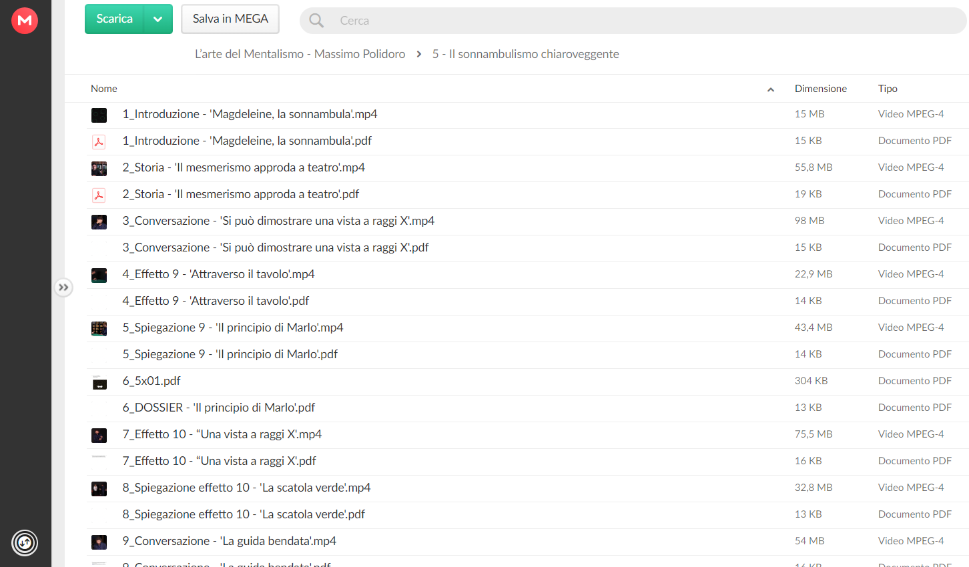This screenshot has height=567, width=969.
Task: Select 3_Conversazione vista a raggi X mp4
Action: (527, 221)
